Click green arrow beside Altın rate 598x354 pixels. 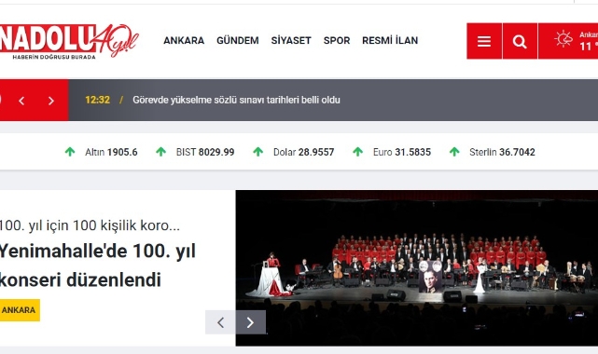click(70, 152)
